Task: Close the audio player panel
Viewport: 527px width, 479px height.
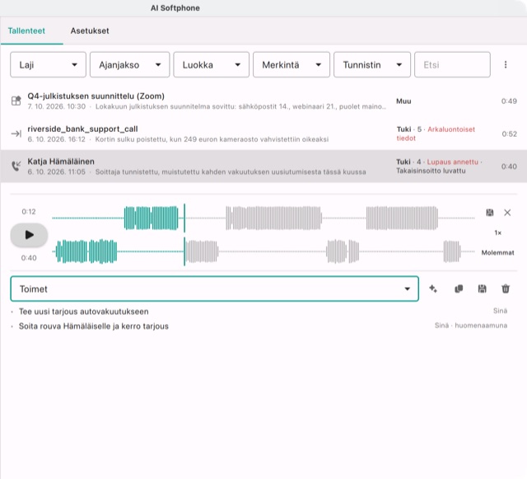Action: 507,213
